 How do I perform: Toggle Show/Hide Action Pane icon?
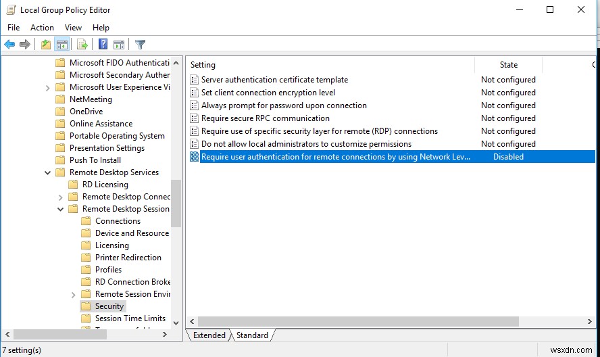pos(119,45)
